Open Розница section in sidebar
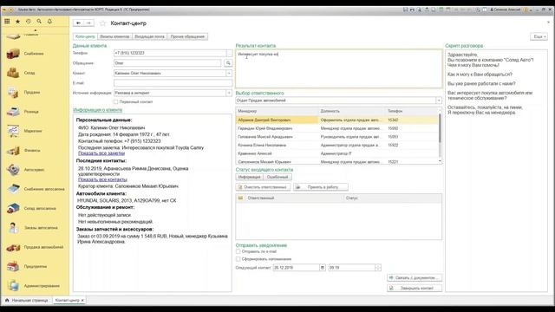 pyautogui.click(x=31, y=112)
